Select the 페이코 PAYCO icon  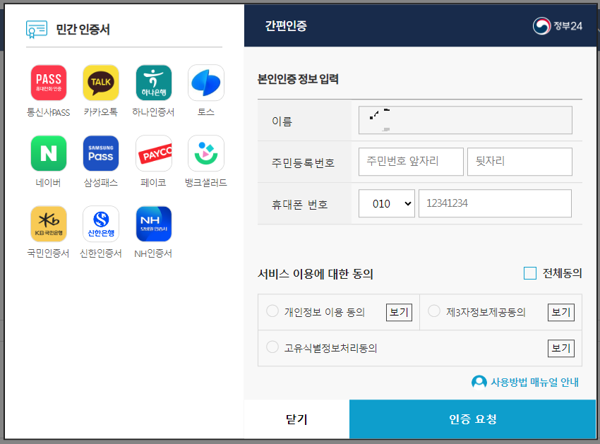[154, 153]
